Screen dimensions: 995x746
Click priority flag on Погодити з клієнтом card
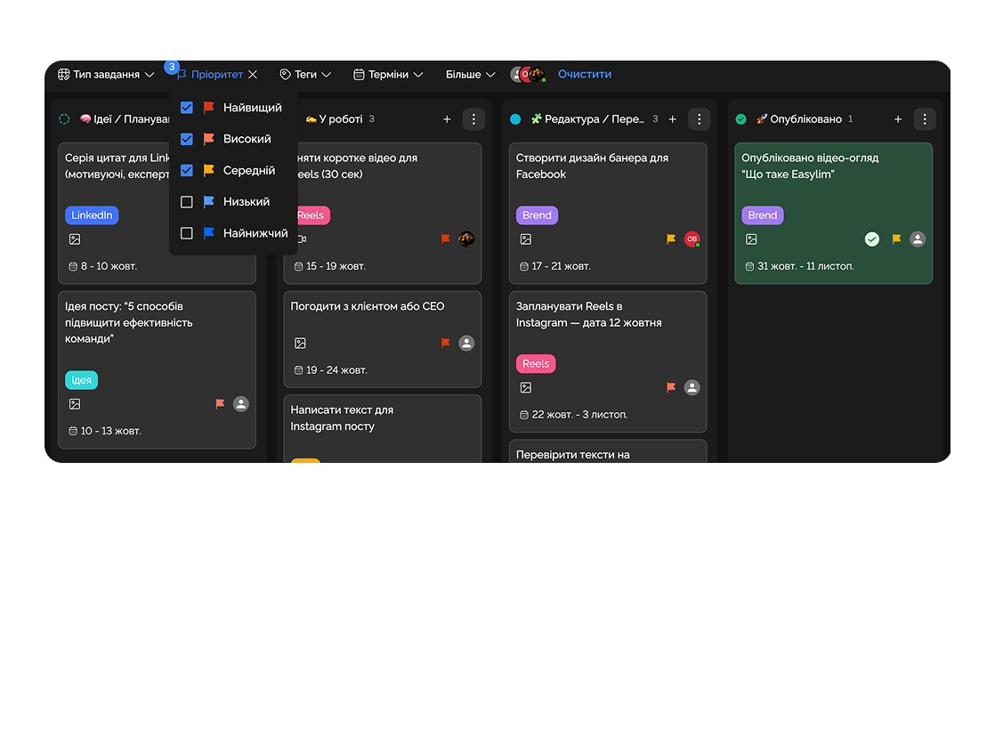click(446, 344)
